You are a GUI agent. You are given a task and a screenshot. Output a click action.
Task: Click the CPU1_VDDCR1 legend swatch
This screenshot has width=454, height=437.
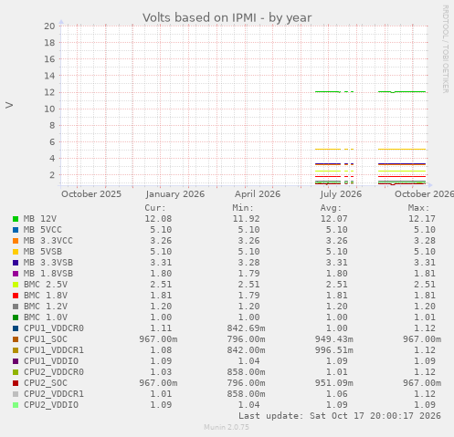coord(16,350)
